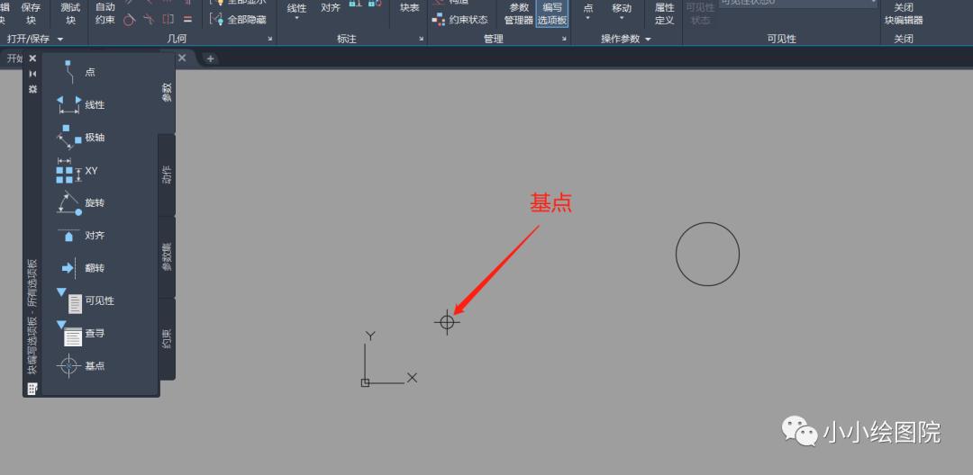Screen dimensions: 973x475
Task: Apply the equal (=) constraint icon
Action: pyautogui.click(x=188, y=20)
